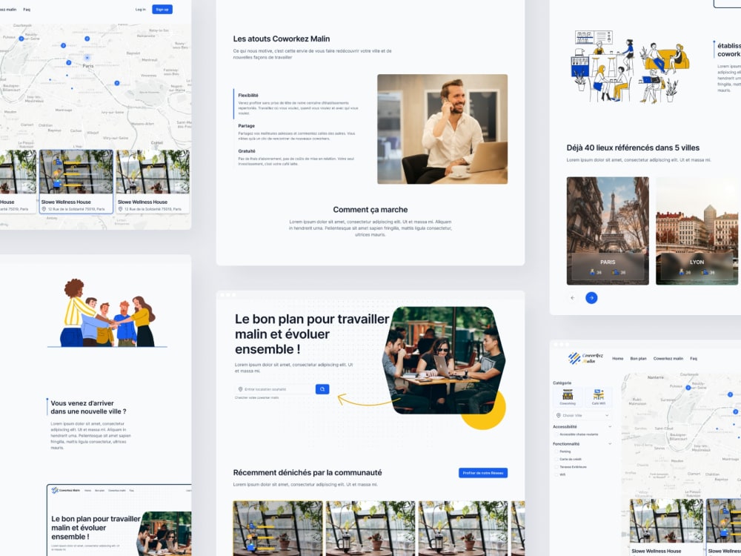Image resolution: width=741 pixels, height=556 pixels.
Task: Go to next city with blue arrow button
Action: [591, 298]
